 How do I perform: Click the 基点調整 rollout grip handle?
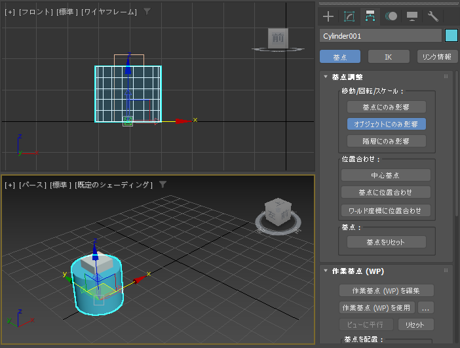[x=446, y=77]
